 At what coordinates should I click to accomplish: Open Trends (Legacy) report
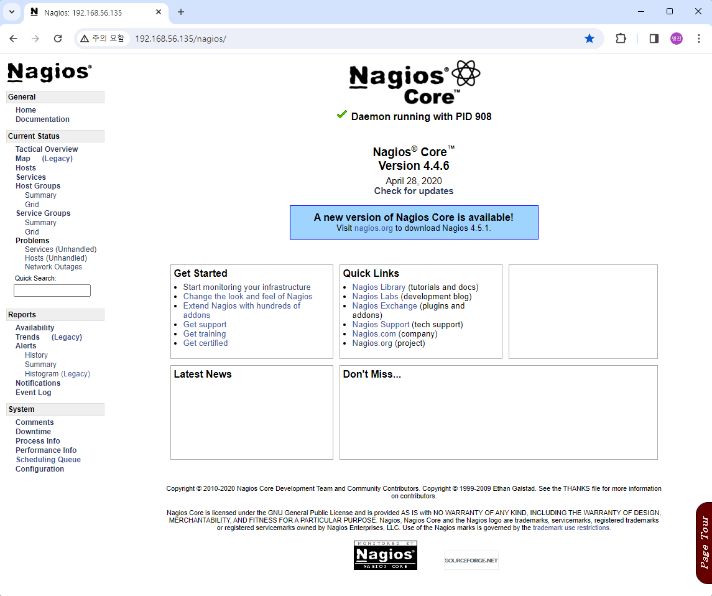[x=67, y=337]
